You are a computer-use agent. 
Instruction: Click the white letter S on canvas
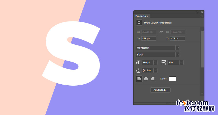[71, 53]
